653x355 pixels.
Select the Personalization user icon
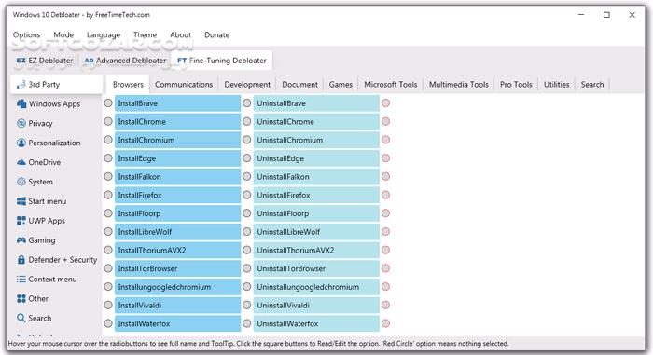point(21,143)
